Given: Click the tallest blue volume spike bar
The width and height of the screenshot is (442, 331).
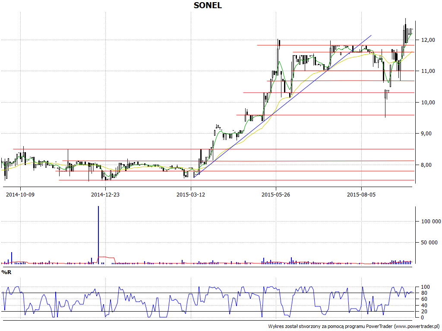Looking at the screenshot, I should click(x=98, y=235).
